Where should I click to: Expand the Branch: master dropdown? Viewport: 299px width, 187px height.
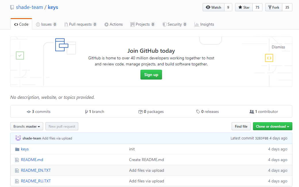tap(27, 126)
